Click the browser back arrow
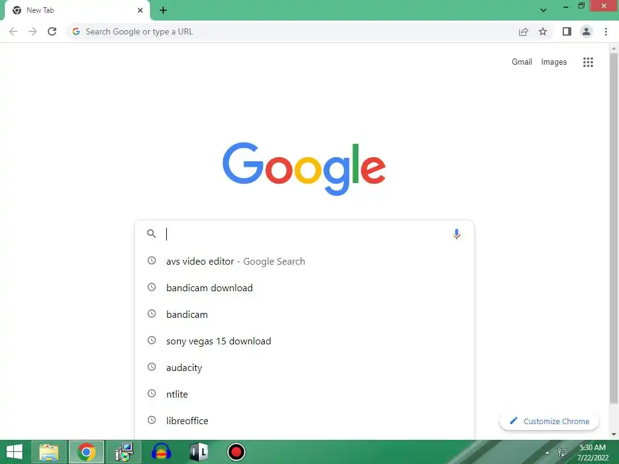The height and width of the screenshot is (464, 619). coord(13,31)
